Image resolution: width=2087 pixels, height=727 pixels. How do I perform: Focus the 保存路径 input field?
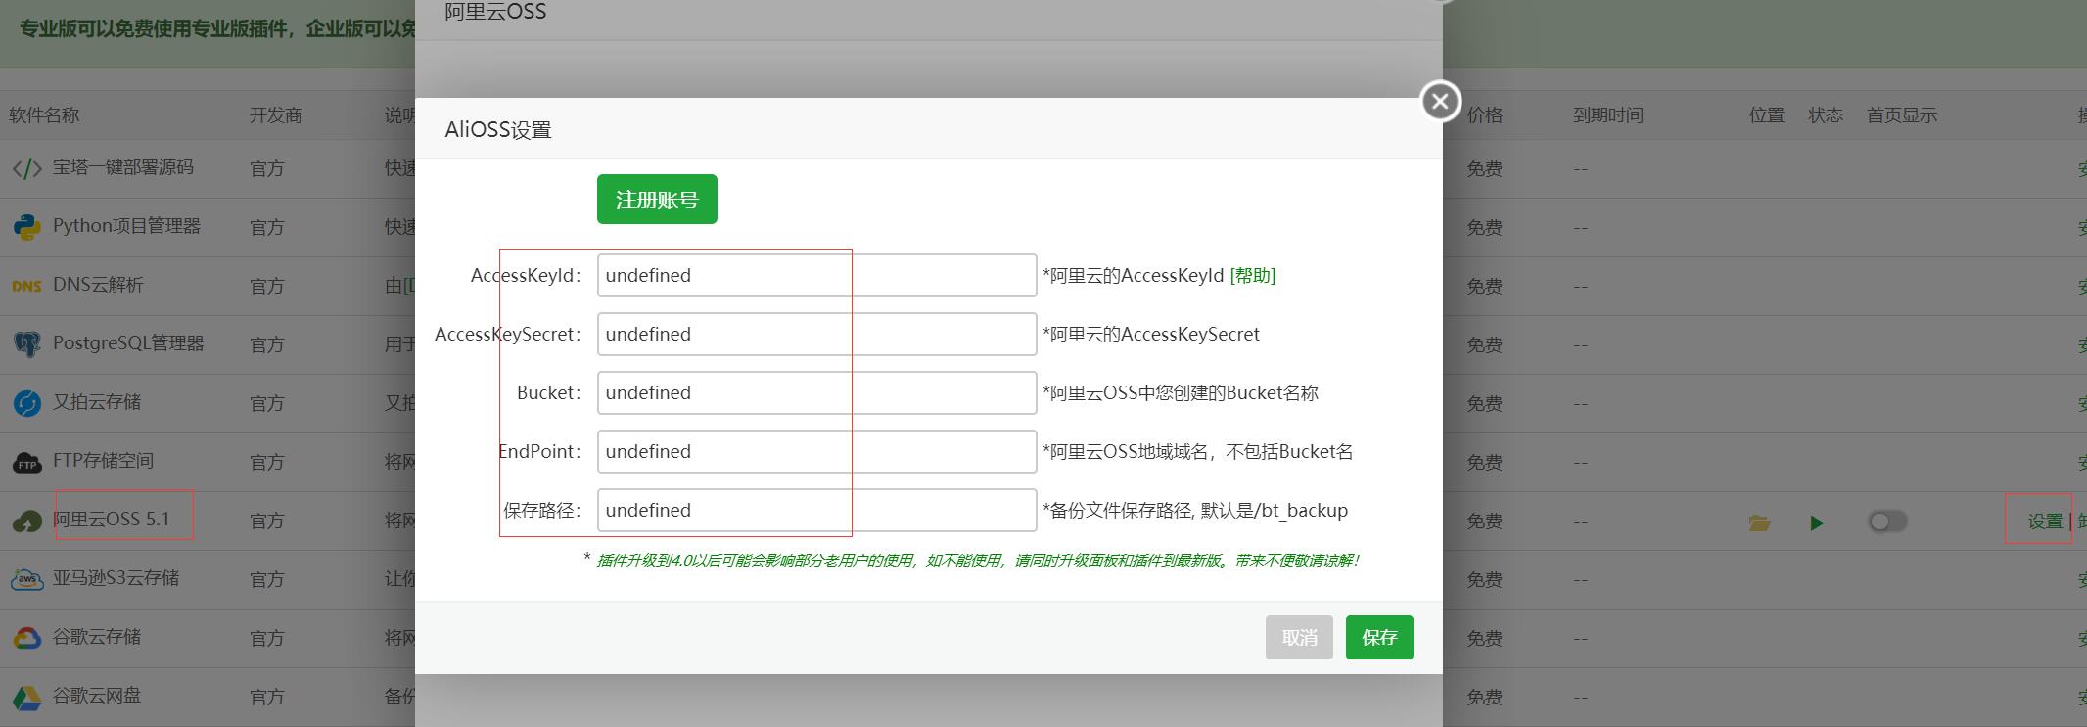click(x=816, y=510)
